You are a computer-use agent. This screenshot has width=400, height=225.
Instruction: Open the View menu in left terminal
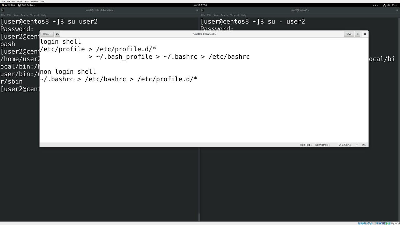pyautogui.click(x=16, y=15)
